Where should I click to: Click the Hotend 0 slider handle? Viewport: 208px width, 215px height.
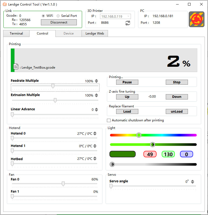[12, 138]
